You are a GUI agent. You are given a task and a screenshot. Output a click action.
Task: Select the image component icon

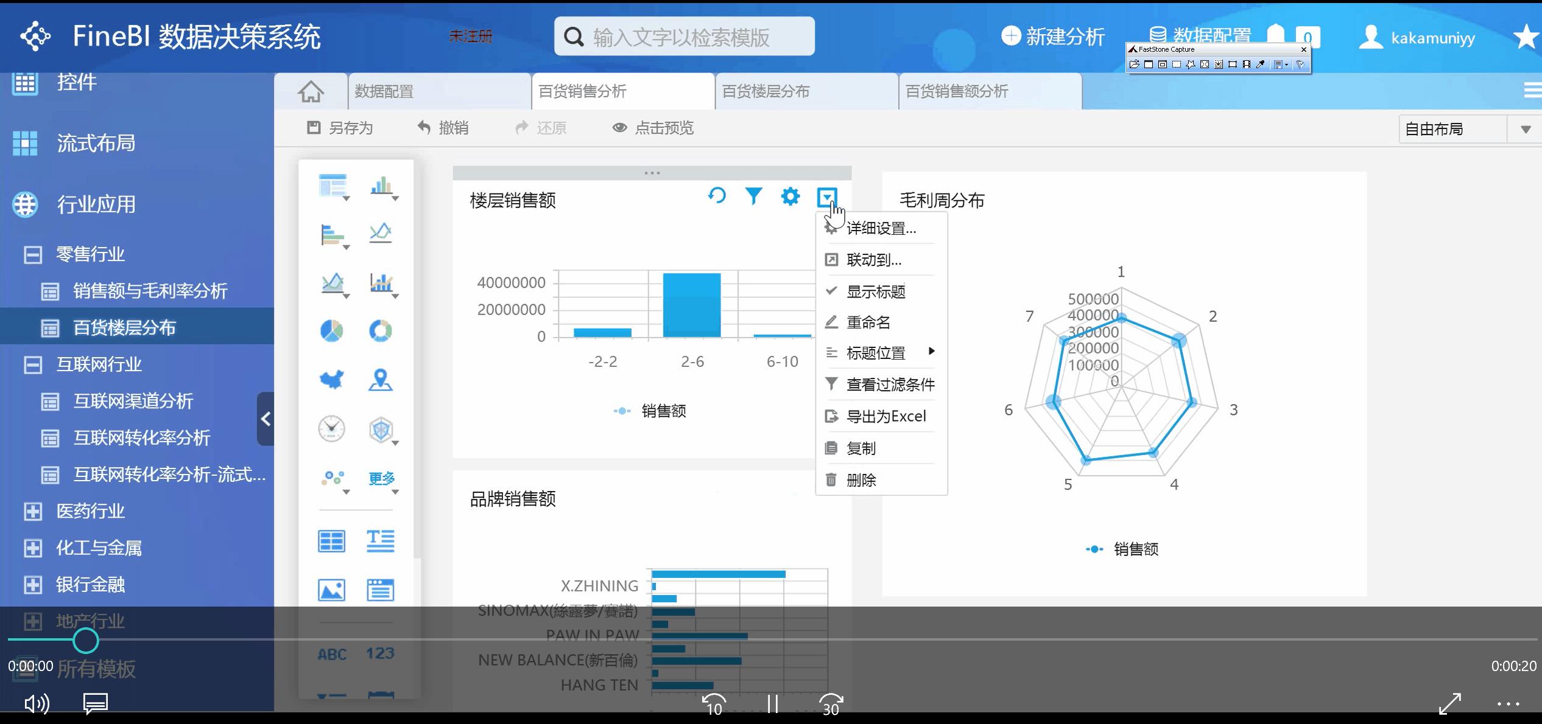coord(331,590)
